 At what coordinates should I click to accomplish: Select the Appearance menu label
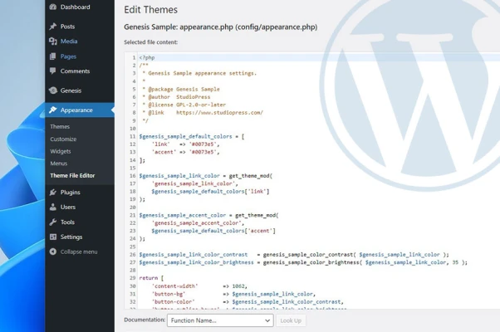(76, 110)
